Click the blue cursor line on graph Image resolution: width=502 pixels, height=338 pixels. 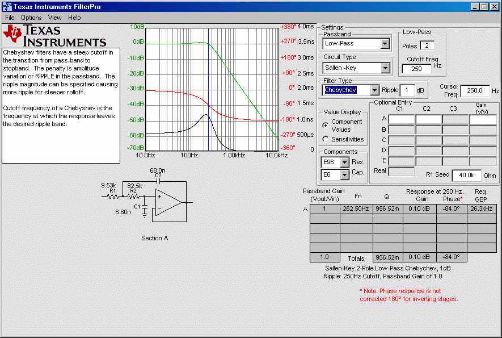coord(208,90)
